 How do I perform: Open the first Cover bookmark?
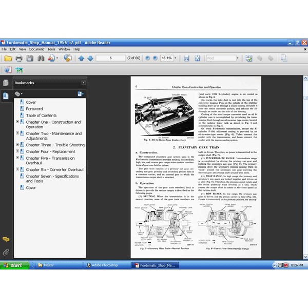click(31, 102)
